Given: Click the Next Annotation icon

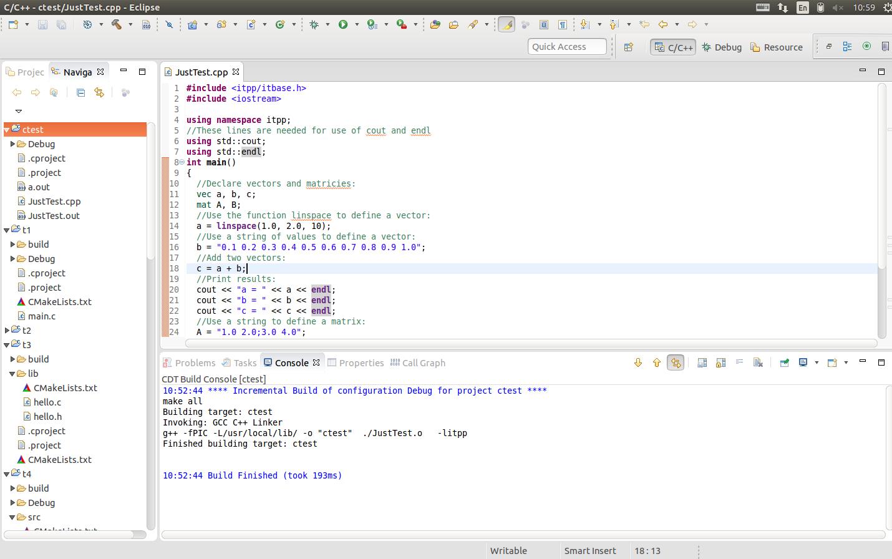Looking at the screenshot, I should click(x=584, y=24).
